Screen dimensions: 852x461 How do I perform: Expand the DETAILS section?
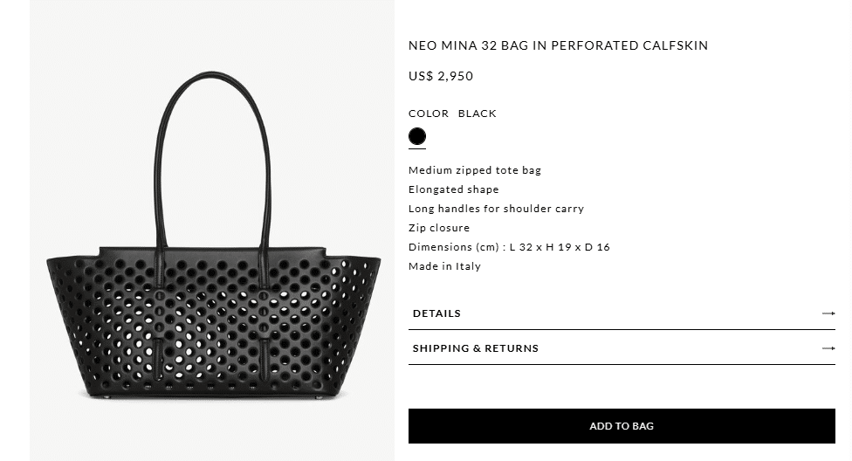point(436,313)
